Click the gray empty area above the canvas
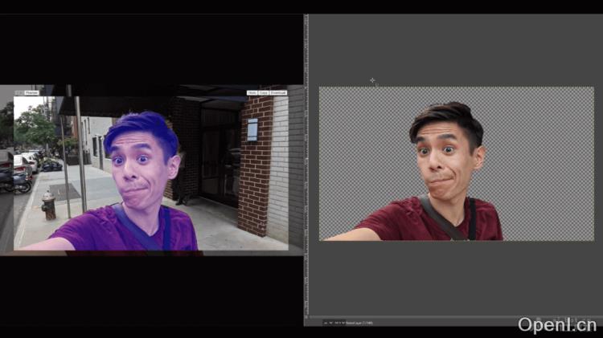 coord(450,48)
